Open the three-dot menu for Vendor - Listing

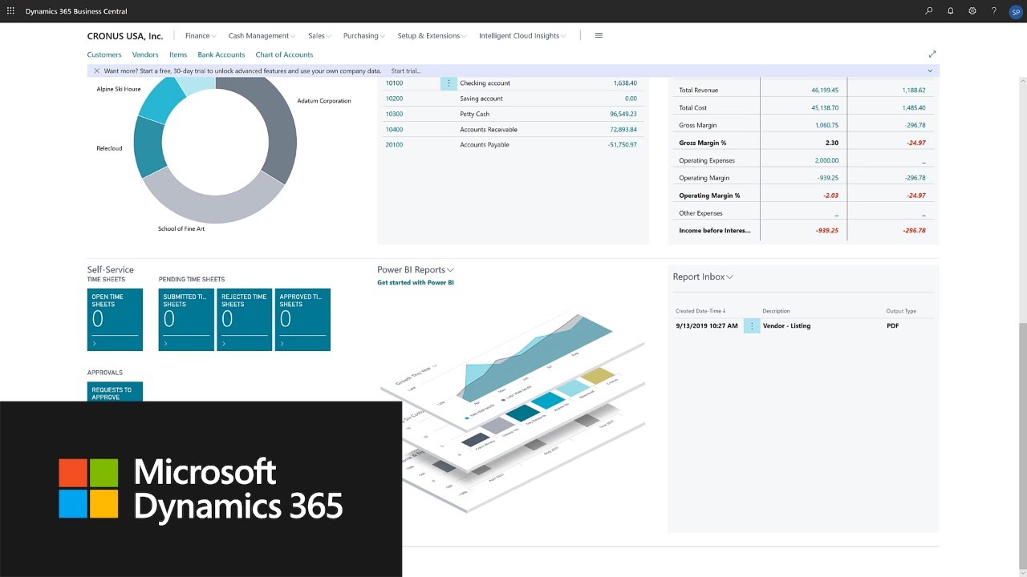pos(752,326)
